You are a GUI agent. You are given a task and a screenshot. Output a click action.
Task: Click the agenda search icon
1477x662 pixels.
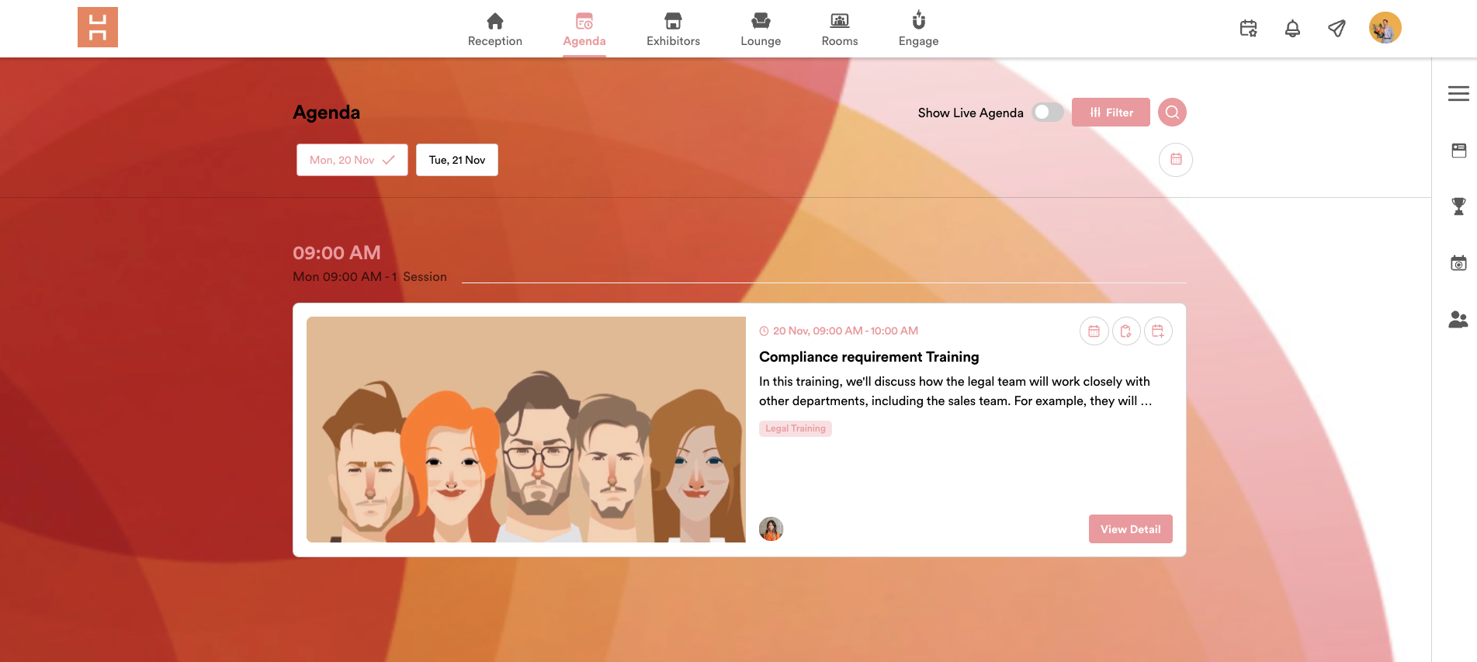click(x=1172, y=113)
